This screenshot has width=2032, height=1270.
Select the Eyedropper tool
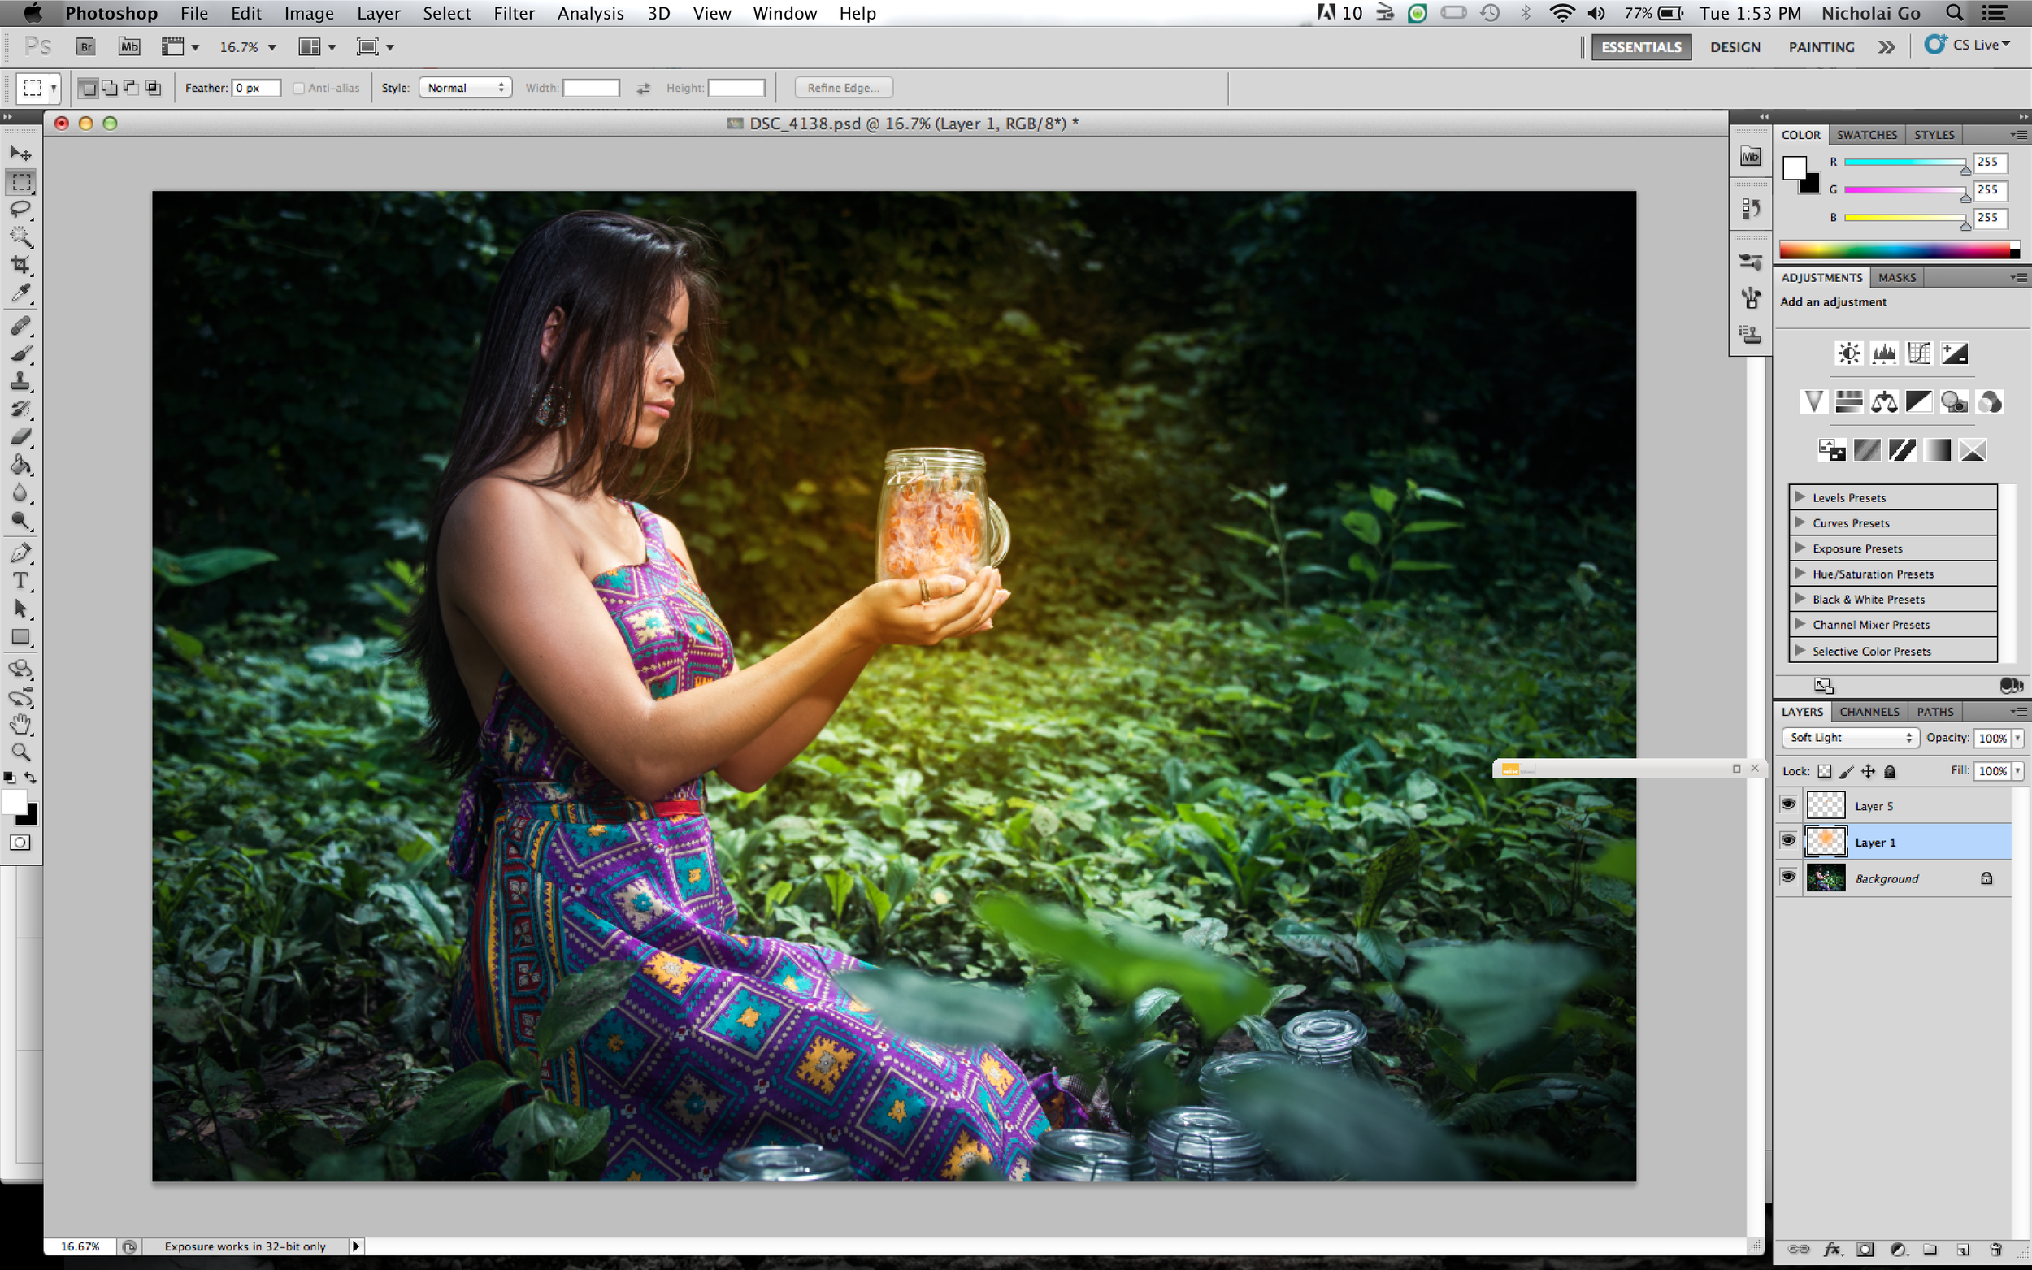tap(21, 293)
